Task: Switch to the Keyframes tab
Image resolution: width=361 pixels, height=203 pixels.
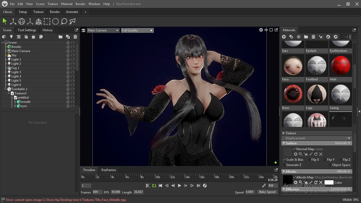Action: 109,170
